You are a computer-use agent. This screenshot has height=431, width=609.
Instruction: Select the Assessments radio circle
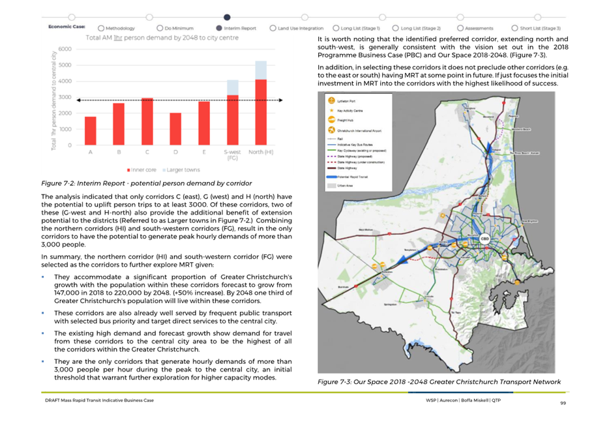point(460,28)
